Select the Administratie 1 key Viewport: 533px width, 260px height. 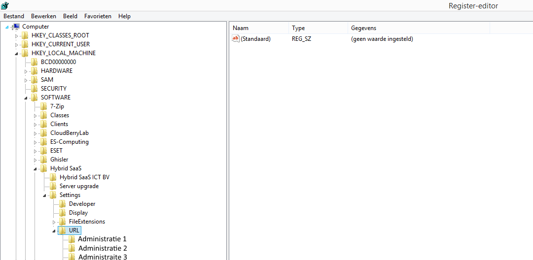102,239
